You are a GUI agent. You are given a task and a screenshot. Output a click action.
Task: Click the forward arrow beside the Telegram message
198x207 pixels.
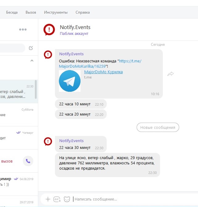[x=171, y=74]
